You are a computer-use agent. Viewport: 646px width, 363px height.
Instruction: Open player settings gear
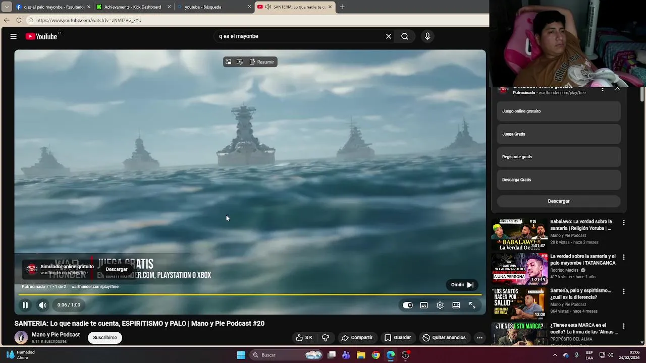click(x=440, y=305)
